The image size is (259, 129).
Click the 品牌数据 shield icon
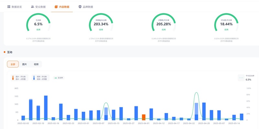click(x=80, y=6)
